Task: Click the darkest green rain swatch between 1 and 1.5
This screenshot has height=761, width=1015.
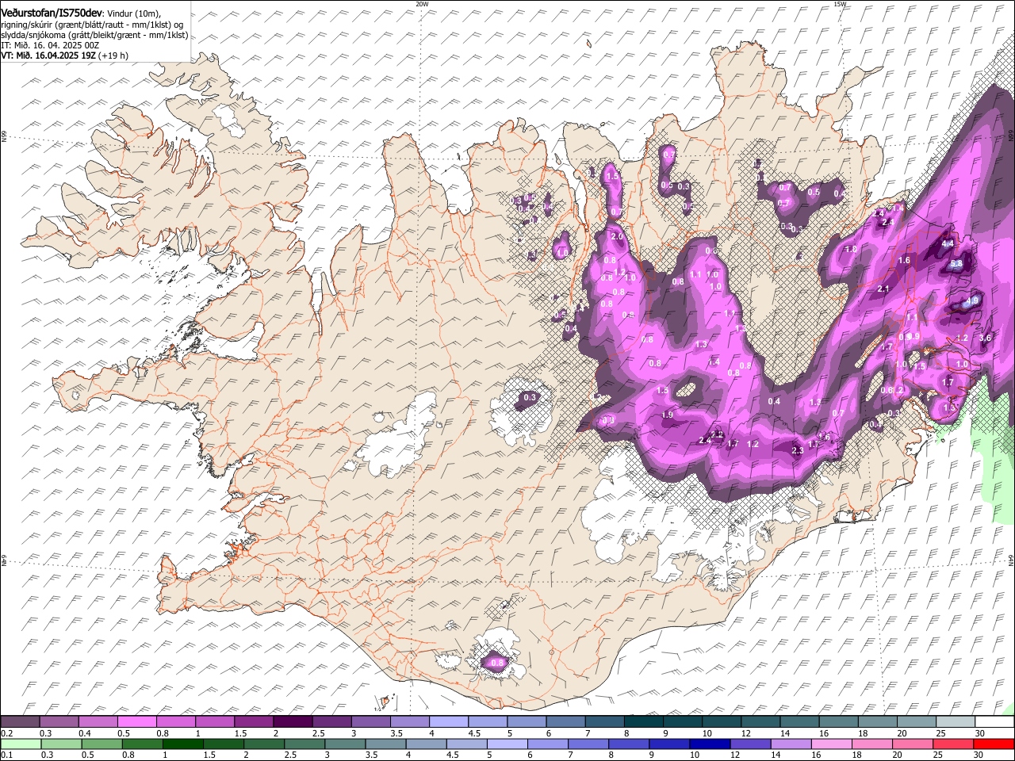Action: [182, 744]
